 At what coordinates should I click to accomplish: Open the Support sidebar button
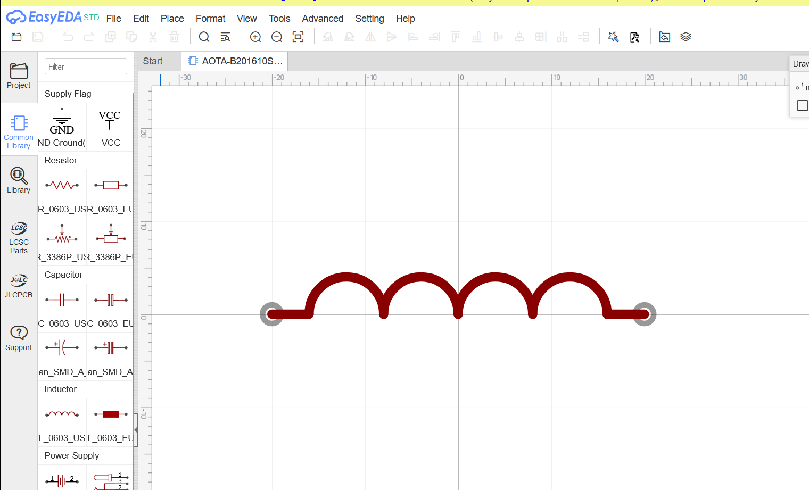[x=19, y=338]
